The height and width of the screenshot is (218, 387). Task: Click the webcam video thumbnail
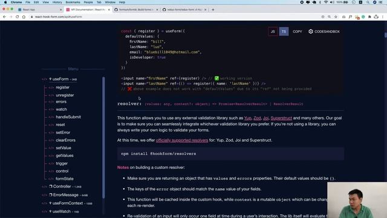357,200
